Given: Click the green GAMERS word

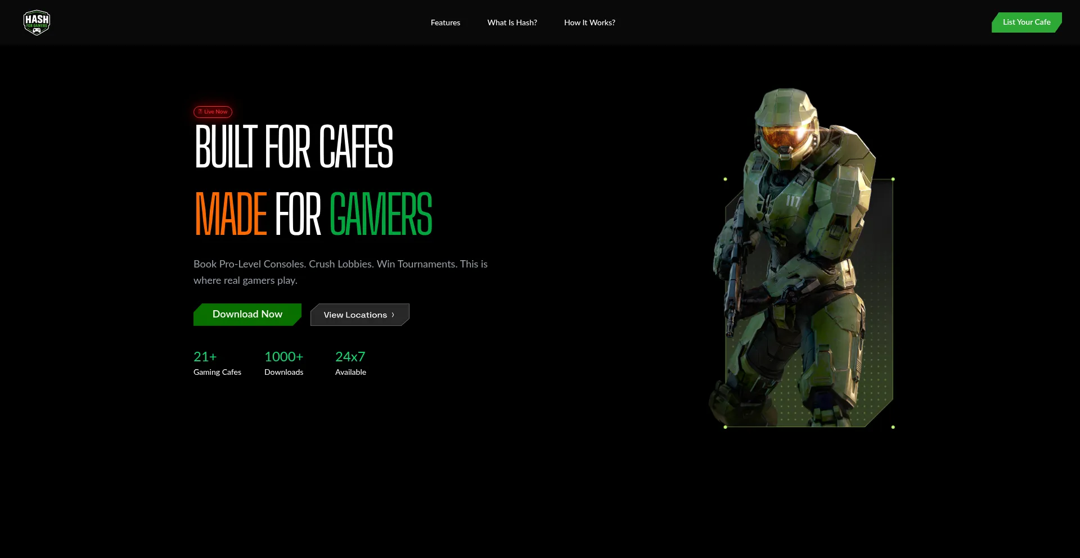Looking at the screenshot, I should (380, 214).
